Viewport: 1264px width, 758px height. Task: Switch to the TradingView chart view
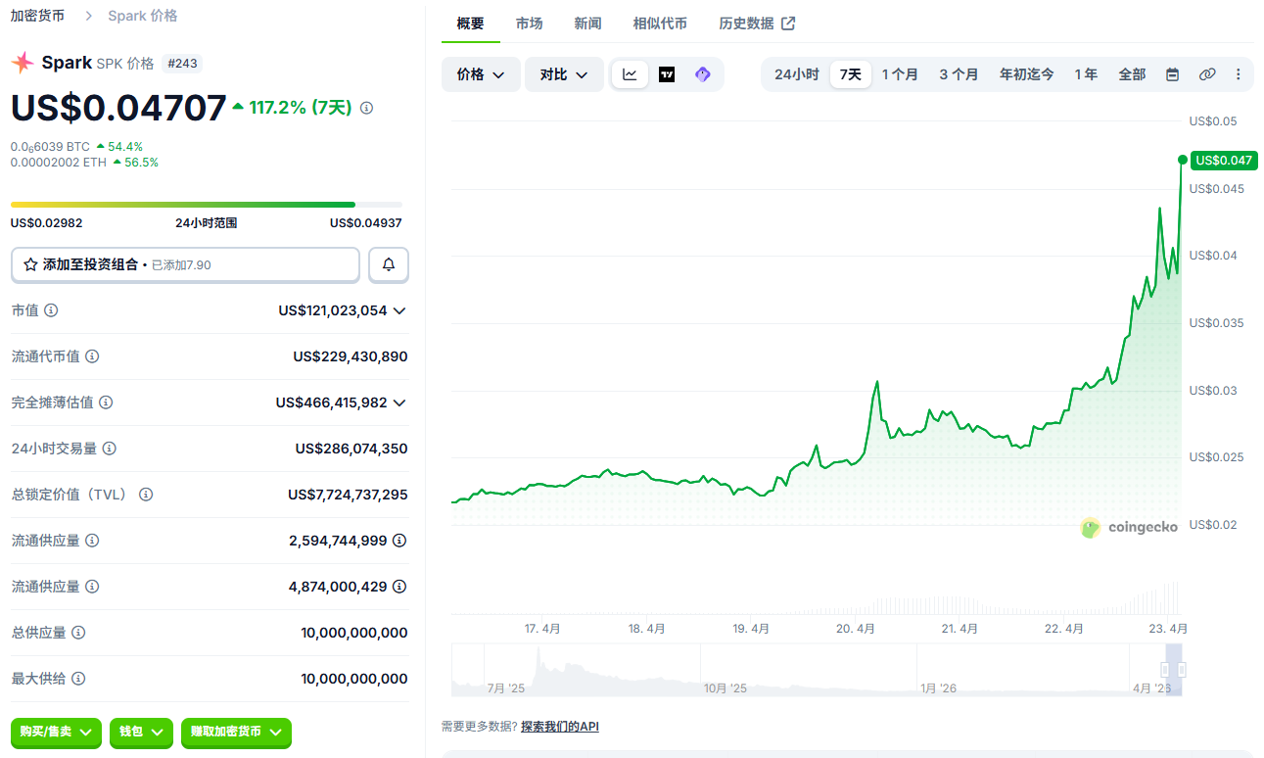click(x=667, y=74)
